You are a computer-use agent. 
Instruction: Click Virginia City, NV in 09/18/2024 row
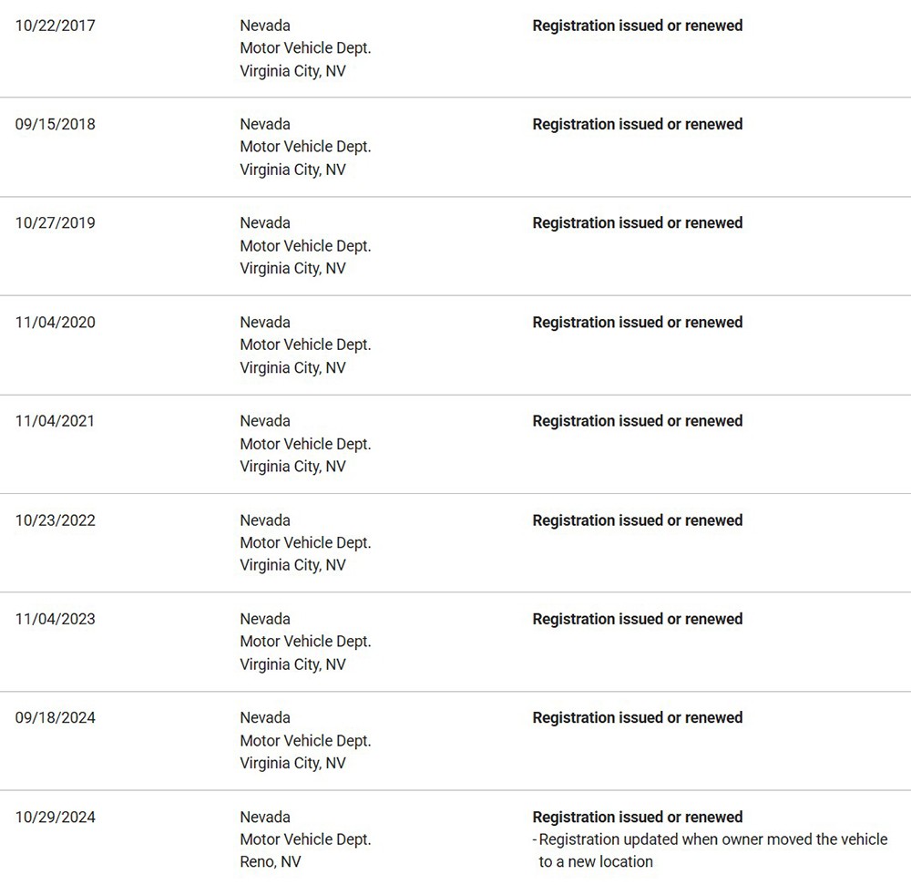coord(292,763)
